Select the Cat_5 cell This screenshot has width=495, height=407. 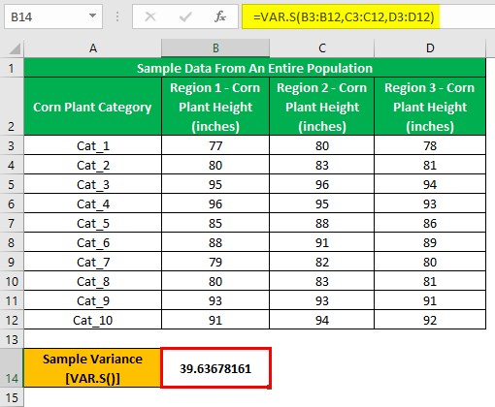pos(92,223)
